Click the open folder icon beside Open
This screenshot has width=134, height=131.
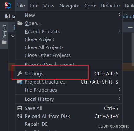point(20,23)
